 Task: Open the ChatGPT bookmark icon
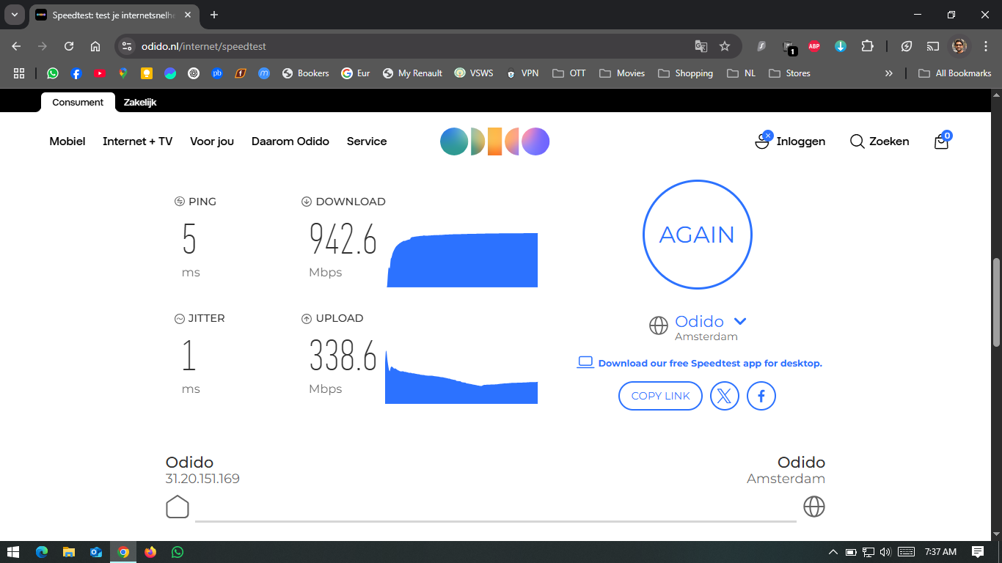click(x=194, y=73)
